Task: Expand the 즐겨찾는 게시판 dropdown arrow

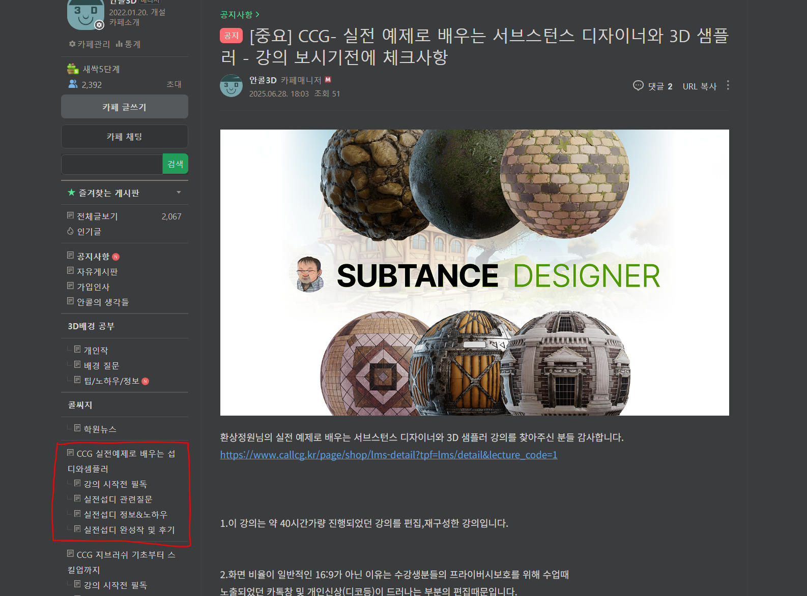Action: (179, 192)
